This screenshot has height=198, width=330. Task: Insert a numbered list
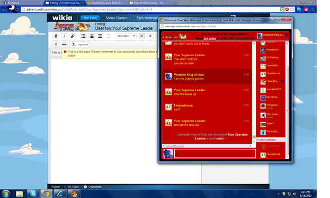pyautogui.click(x=92, y=36)
